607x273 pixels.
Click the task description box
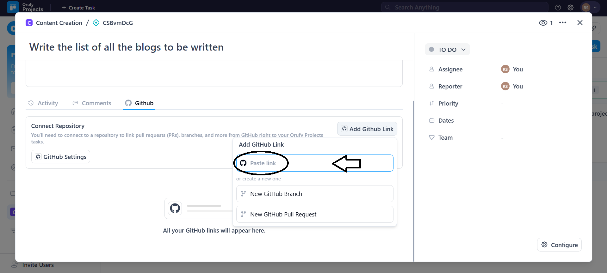pyautogui.click(x=214, y=74)
